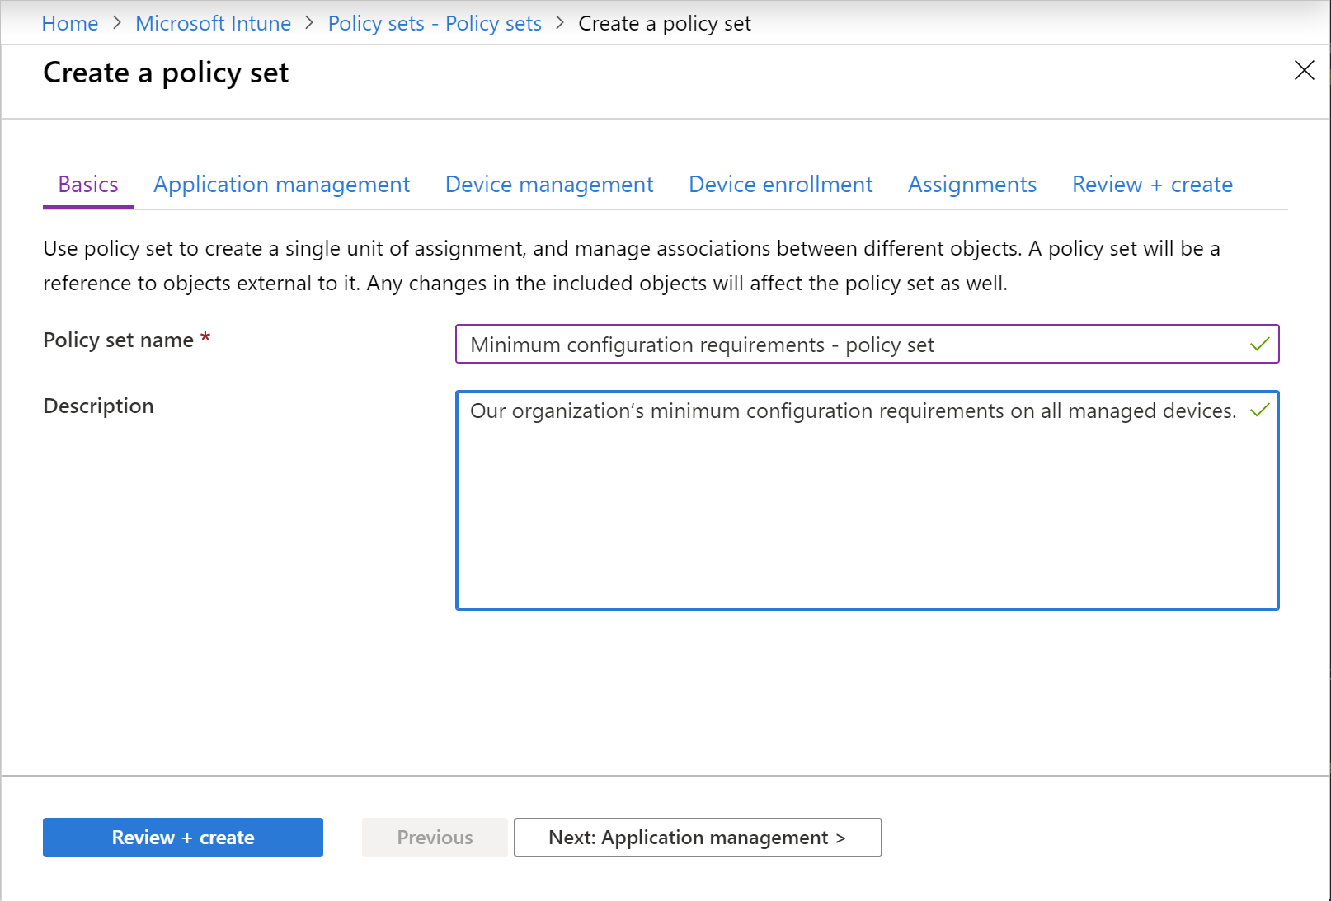
Task: Click the Create a policy set breadcrumb entry
Action: [664, 23]
